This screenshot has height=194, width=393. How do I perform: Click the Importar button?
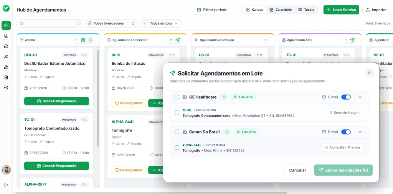click(376, 10)
